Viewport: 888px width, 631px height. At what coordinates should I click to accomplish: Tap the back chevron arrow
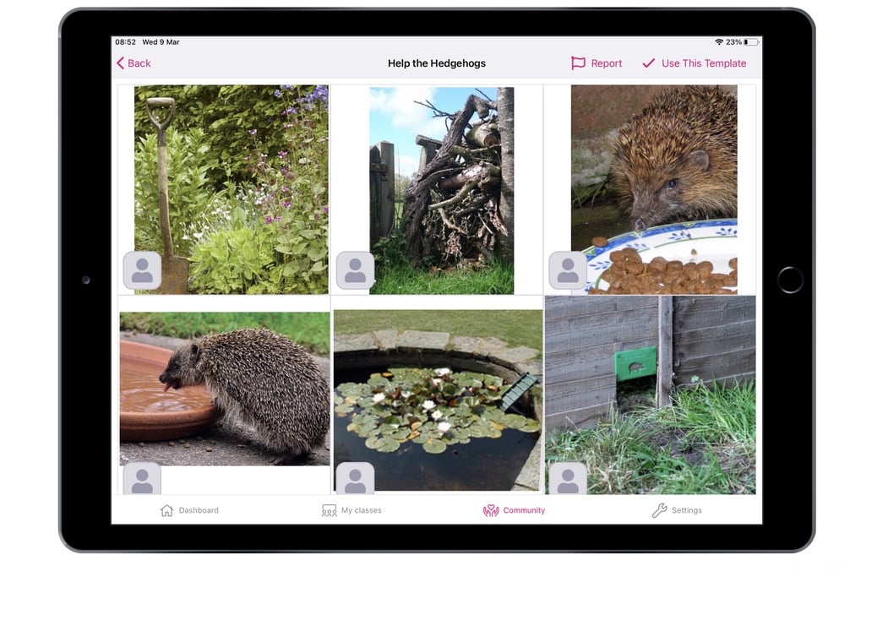coord(120,63)
